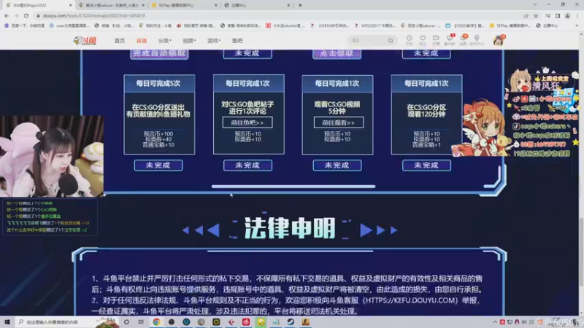Bookmark this page with the star icon
This screenshot has height=328, width=584.
click(536, 15)
